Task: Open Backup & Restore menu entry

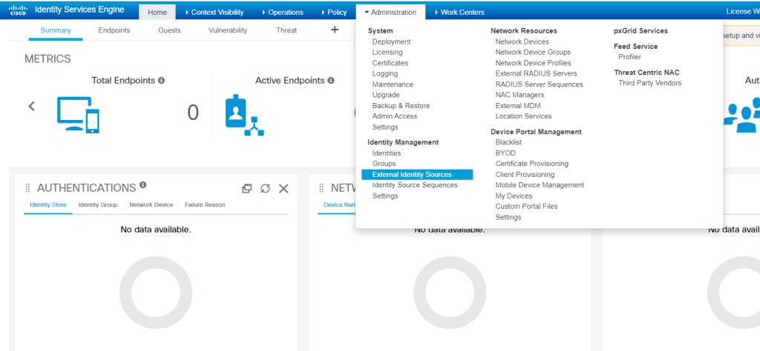Action: pyautogui.click(x=401, y=105)
